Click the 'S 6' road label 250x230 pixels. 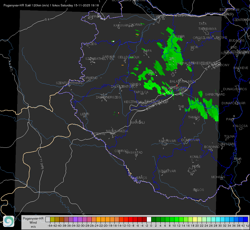[x=47, y=19]
